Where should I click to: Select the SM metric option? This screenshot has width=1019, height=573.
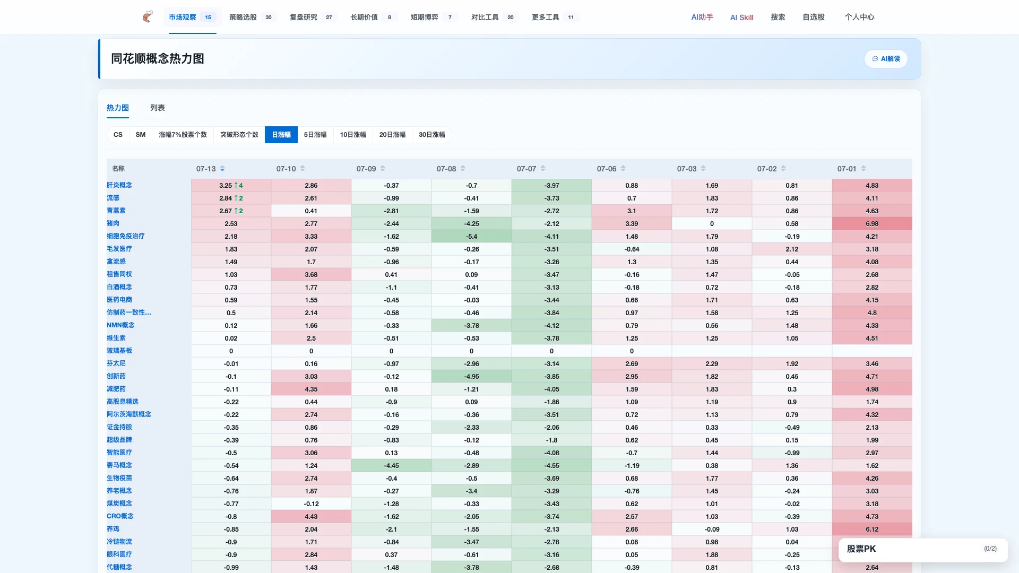pyautogui.click(x=141, y=135)
